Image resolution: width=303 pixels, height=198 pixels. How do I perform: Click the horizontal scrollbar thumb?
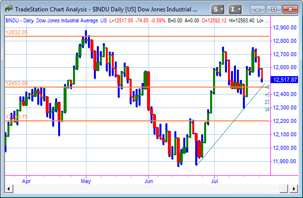tap(284, 189)
